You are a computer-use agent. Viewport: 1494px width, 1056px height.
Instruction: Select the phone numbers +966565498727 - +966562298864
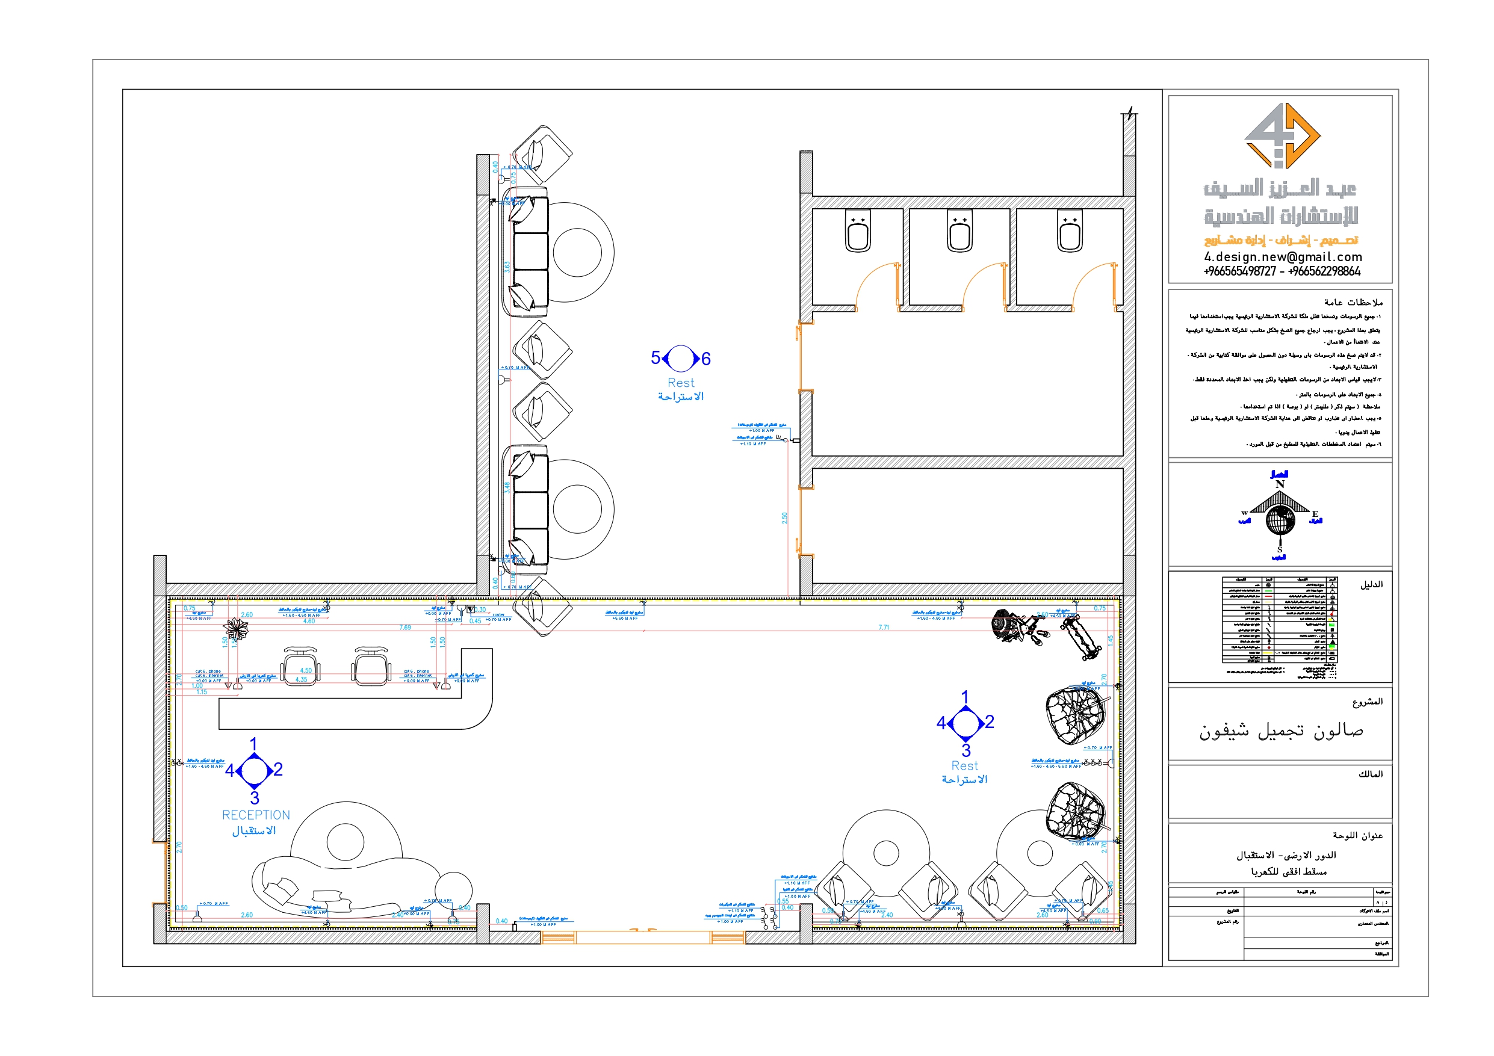click(1282, 271)
